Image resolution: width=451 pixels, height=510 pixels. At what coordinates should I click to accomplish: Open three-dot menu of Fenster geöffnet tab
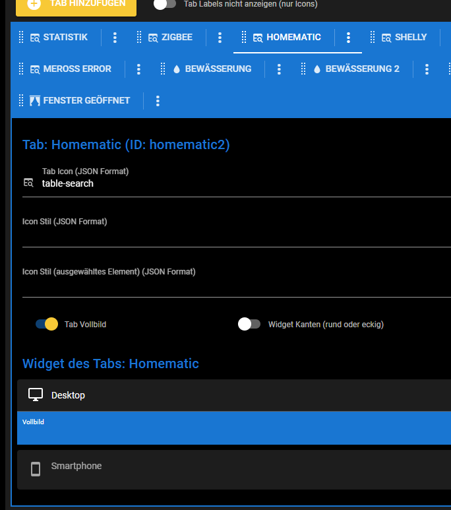158,101
